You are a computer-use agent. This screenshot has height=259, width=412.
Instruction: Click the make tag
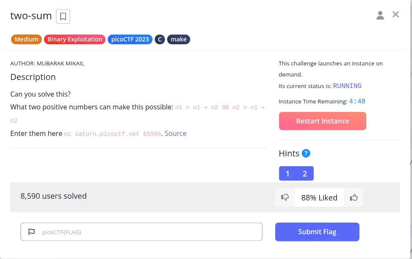pos(179,39)
